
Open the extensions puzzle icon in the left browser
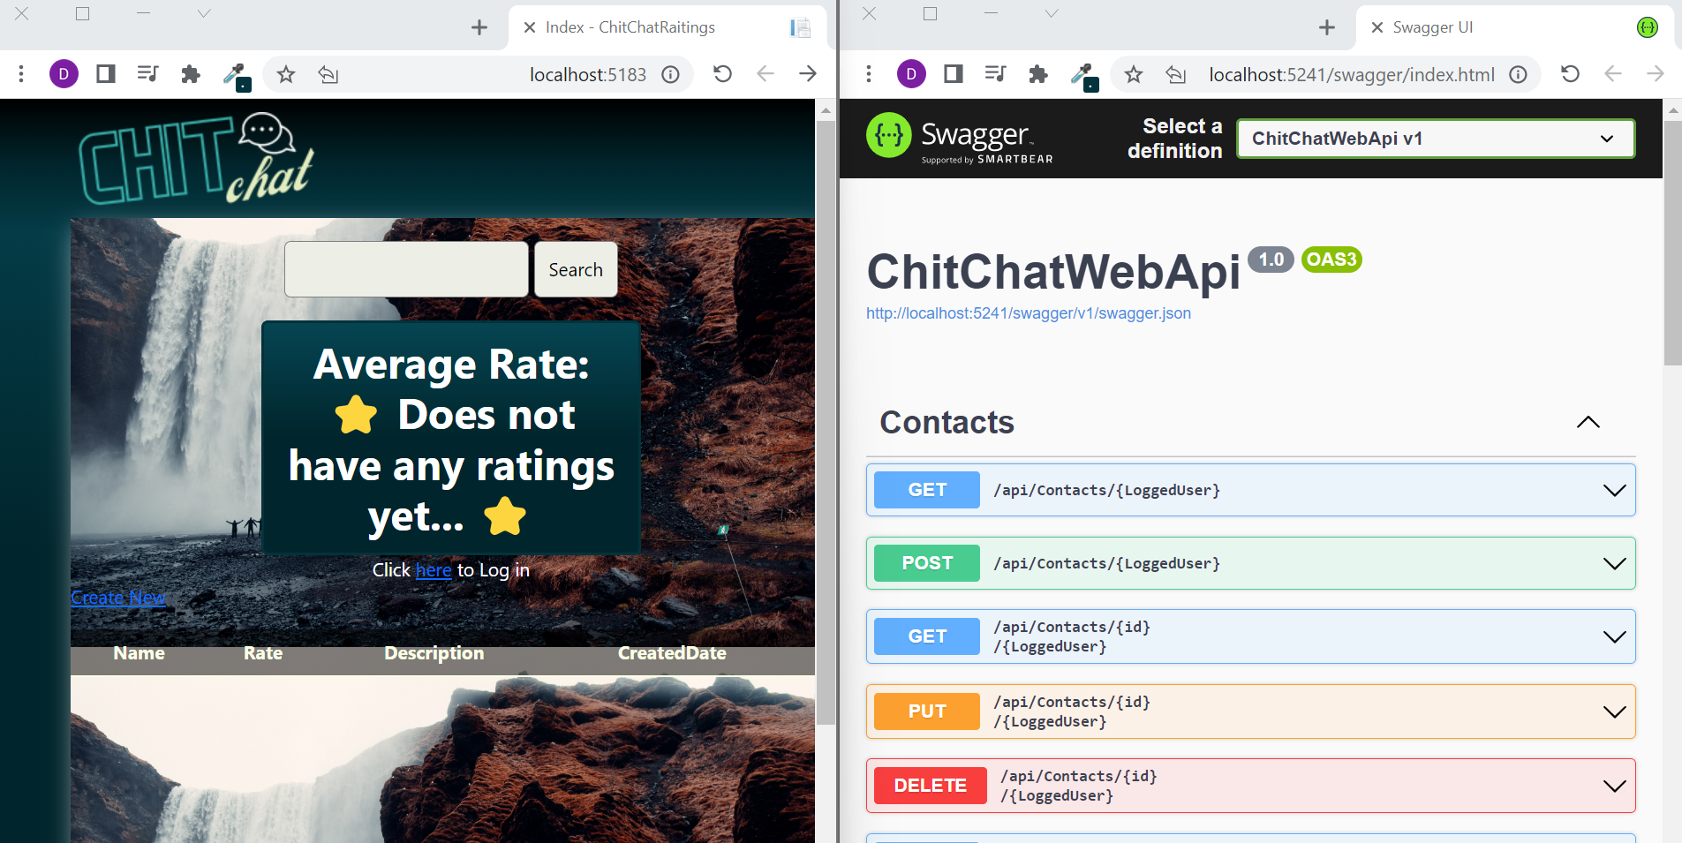[191, 74]
